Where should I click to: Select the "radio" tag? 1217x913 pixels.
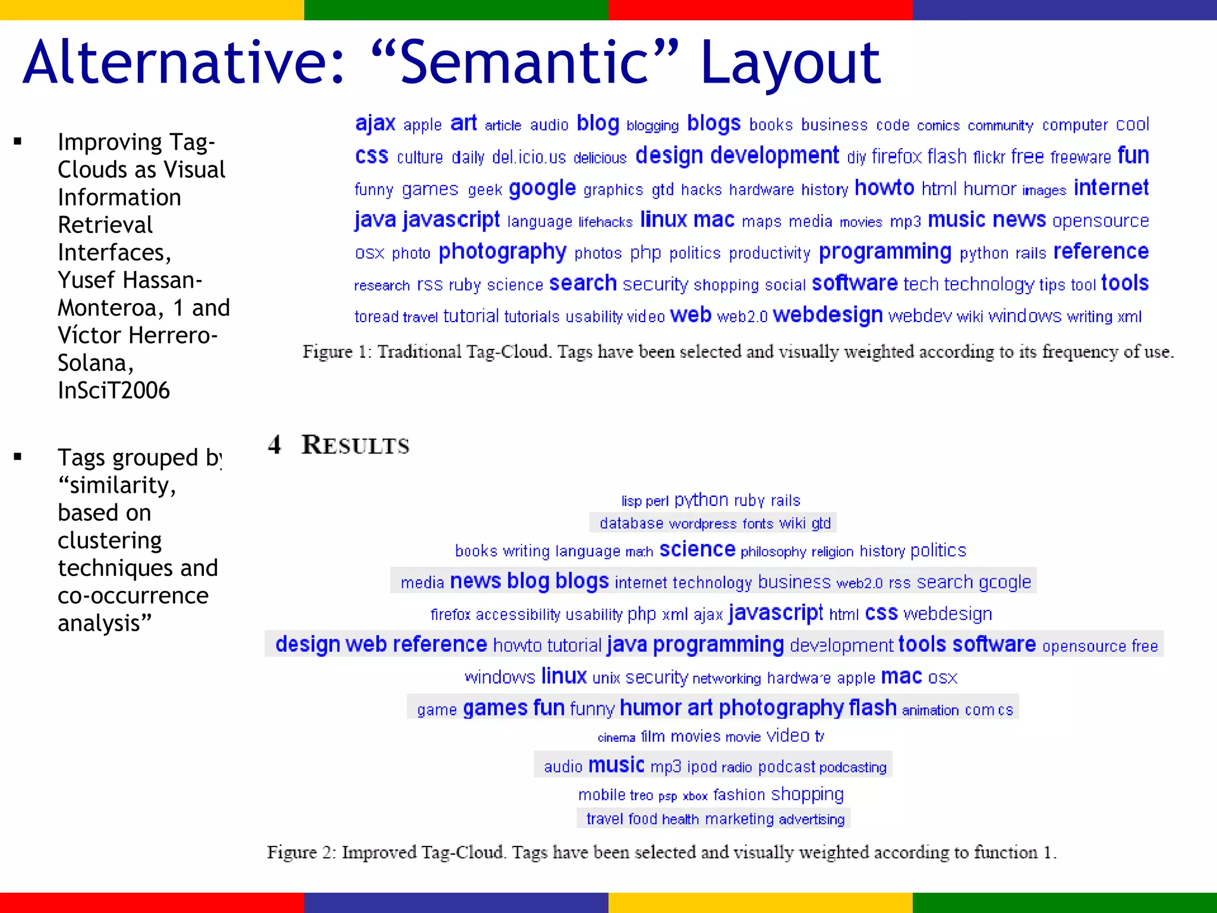point(737,767)
